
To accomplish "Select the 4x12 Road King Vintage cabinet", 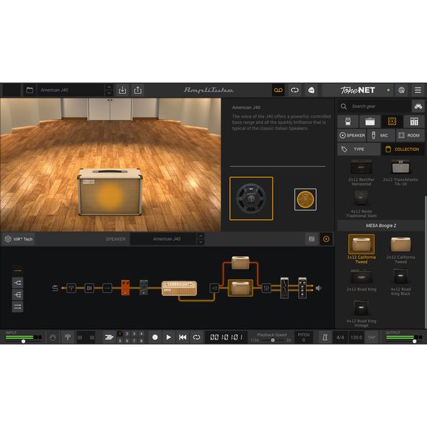I will click(362, 313).
